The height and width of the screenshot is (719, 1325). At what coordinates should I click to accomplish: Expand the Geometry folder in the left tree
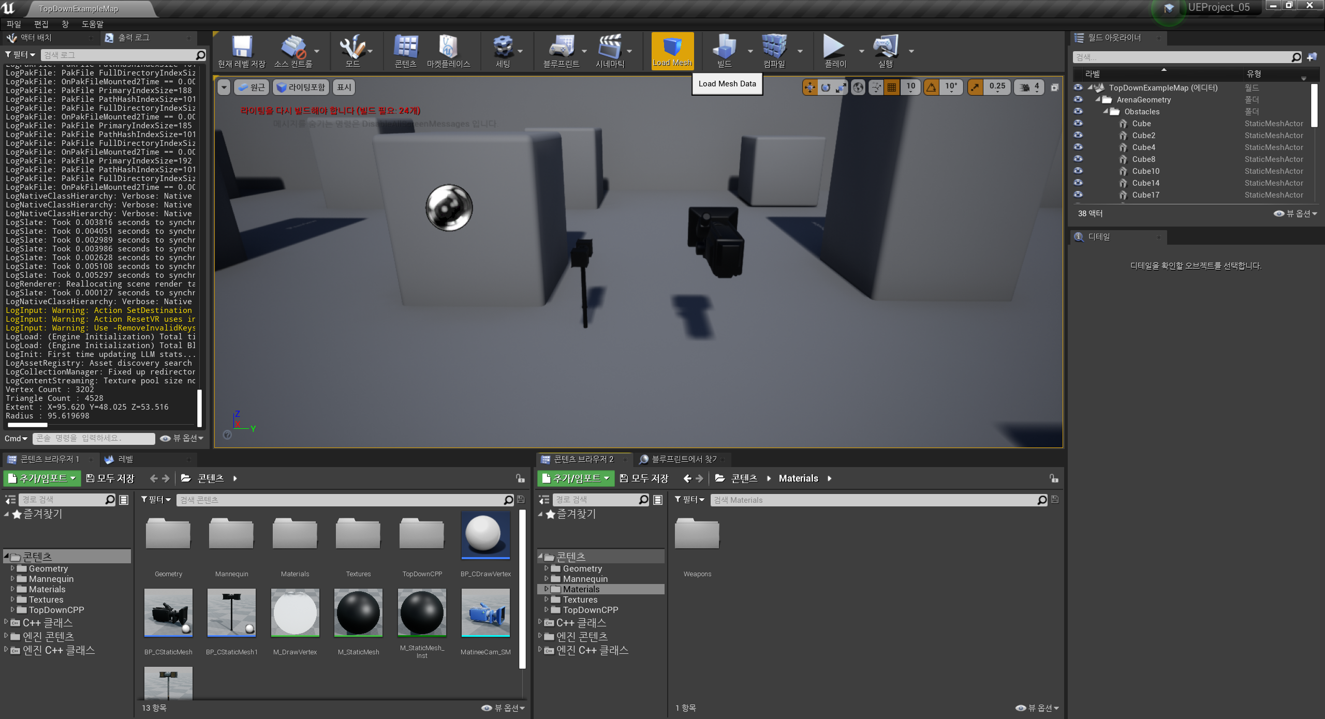tap(12, 568)
